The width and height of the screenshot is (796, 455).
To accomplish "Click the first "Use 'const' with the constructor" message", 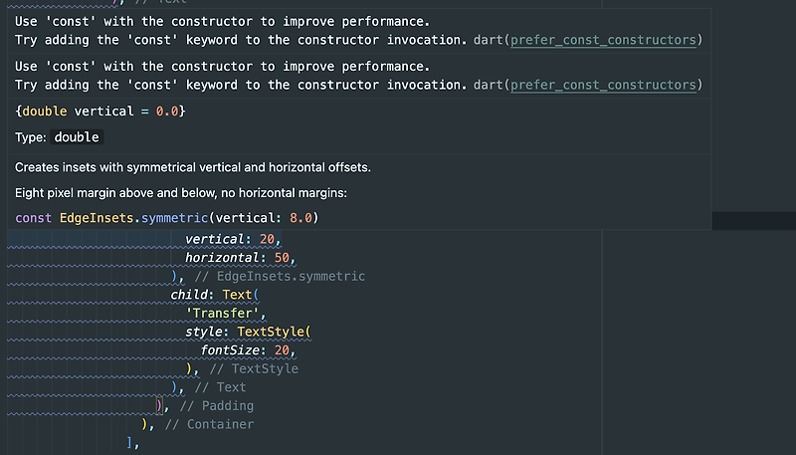I will 222,22.
